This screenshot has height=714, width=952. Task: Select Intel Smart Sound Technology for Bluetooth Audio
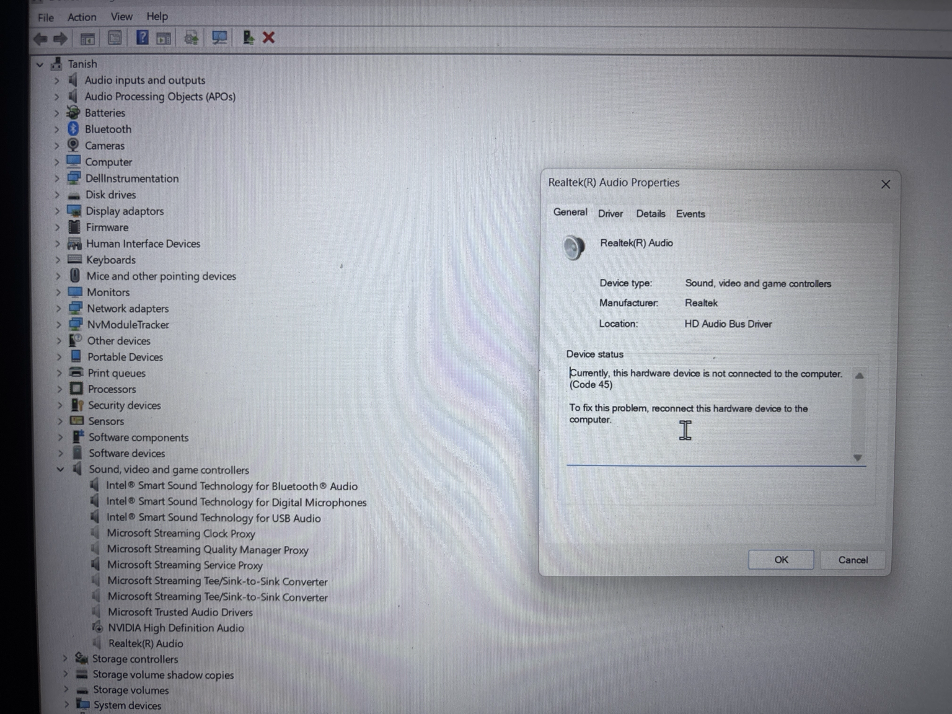point(232,486)
